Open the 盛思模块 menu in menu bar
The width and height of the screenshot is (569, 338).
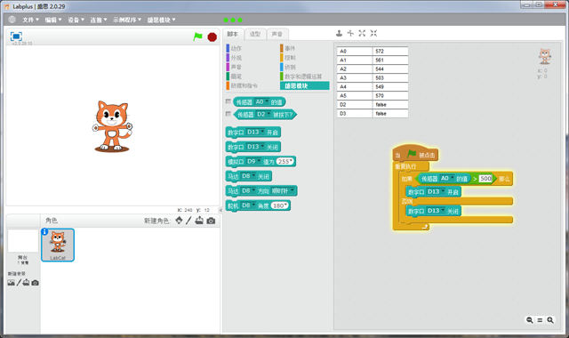tap(161, 20)
